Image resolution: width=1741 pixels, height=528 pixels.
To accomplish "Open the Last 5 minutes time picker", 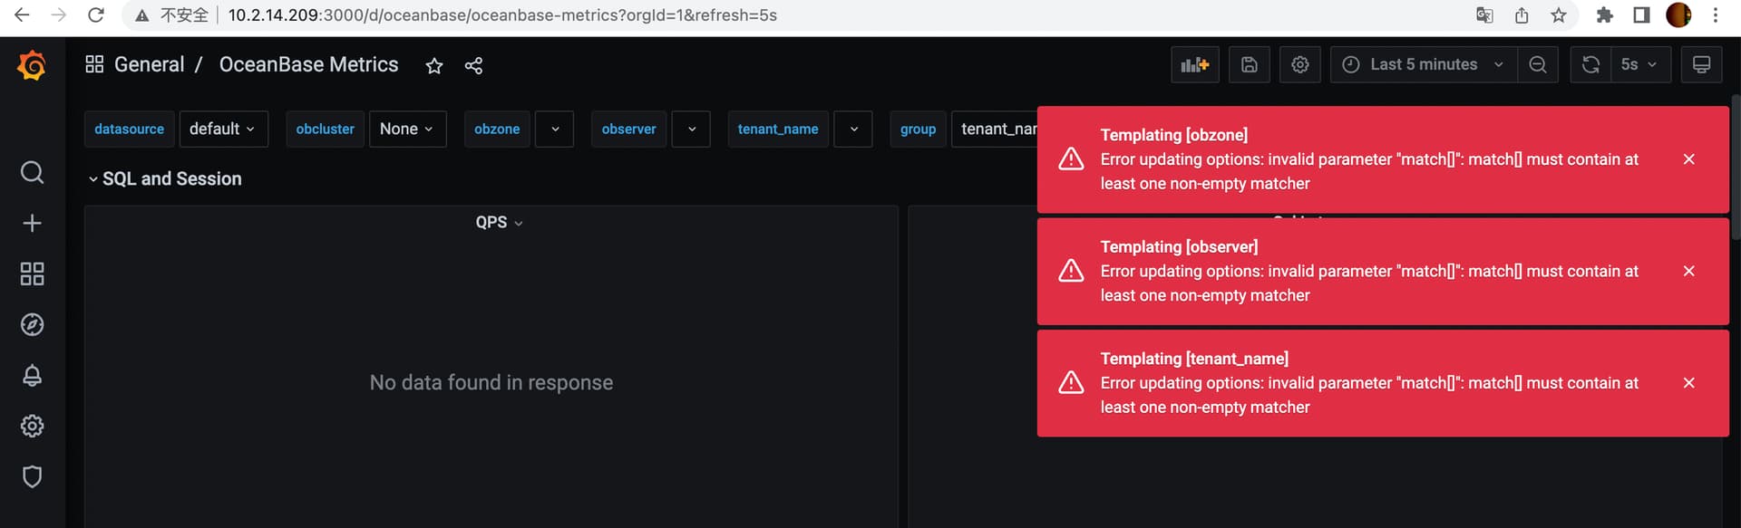I will [1424, 64].
